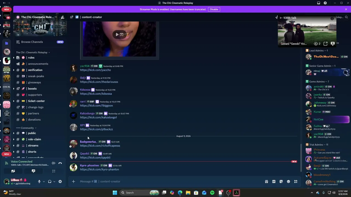Go to the verification channel
The height and width of the screenshot is (197, 351).
click(40, 70)
